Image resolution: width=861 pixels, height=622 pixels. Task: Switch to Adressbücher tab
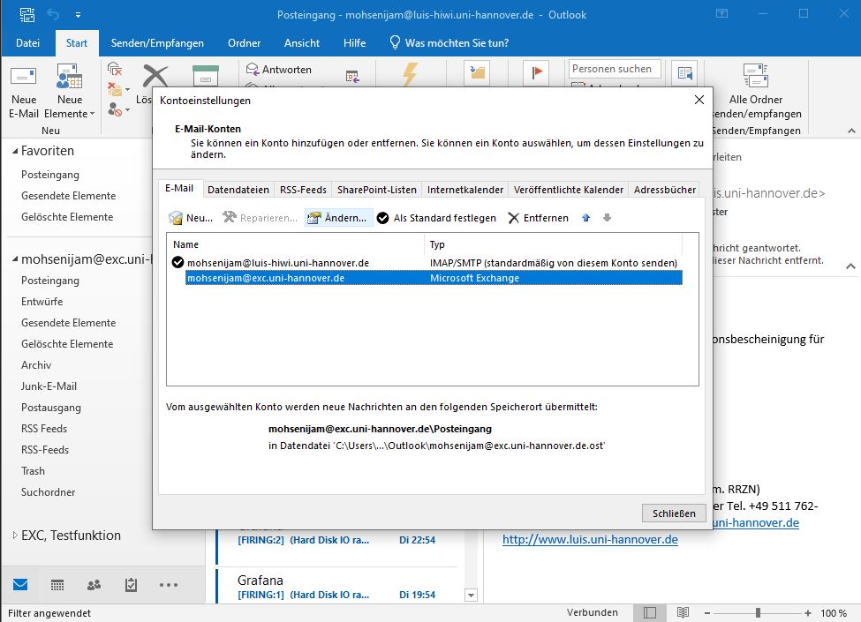click(x=664, y=189)
